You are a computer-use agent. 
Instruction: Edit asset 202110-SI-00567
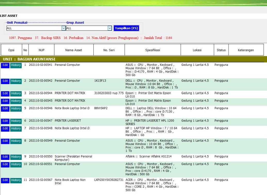click(5, 180)
